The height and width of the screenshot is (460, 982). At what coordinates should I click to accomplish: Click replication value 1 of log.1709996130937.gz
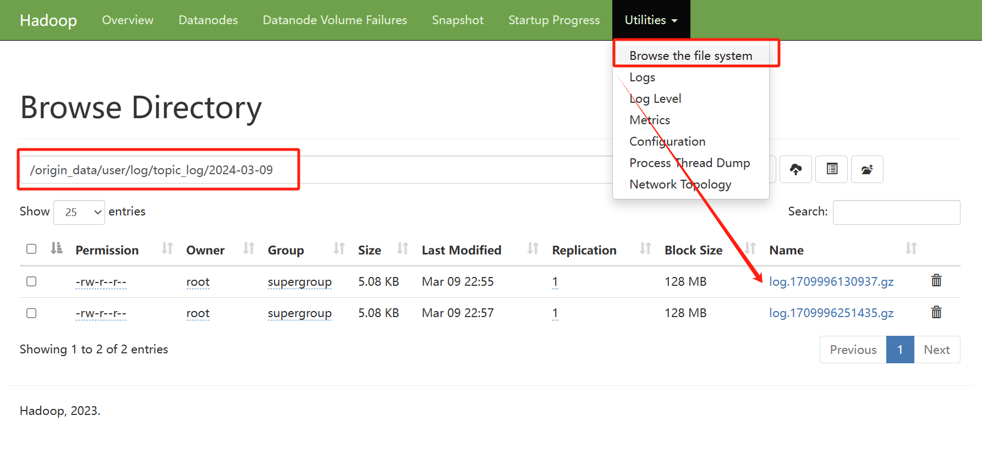[x=555, y=282]
